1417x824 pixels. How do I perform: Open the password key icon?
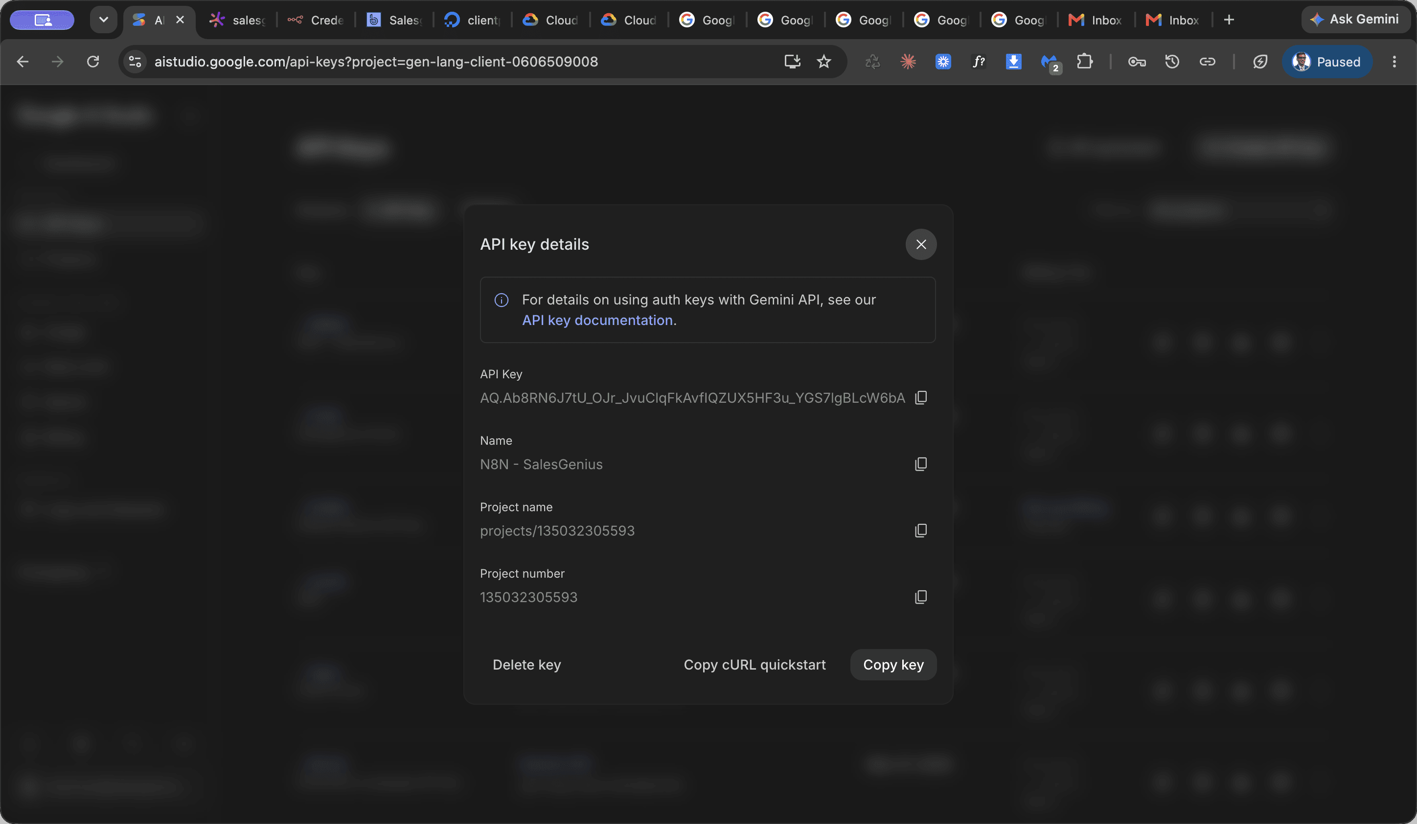pyautogui.click(x=1137, y=62)
